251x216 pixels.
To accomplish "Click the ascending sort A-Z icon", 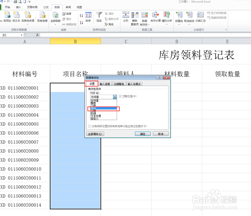I will click(x=81, y=15).
